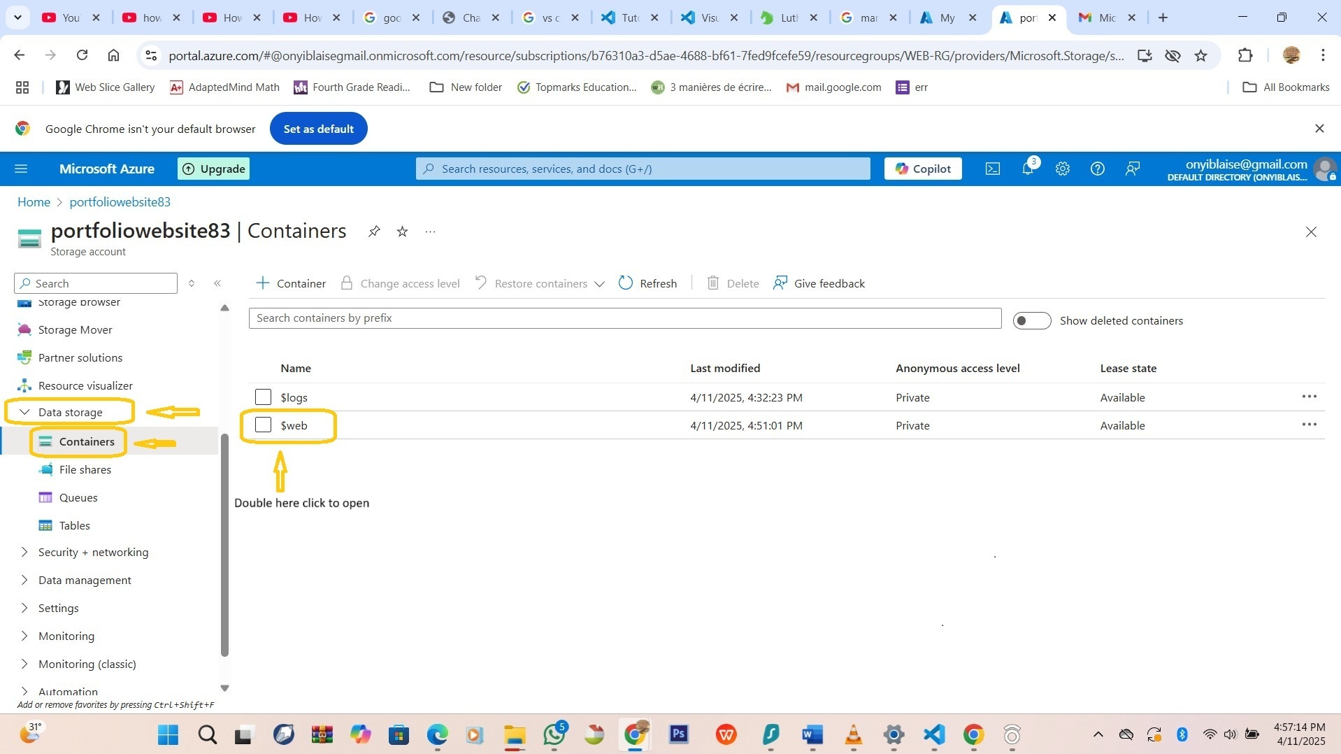Click Refresh in the containers toolbar

click(648, 283)
